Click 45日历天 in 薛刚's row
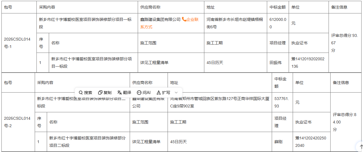 coord(178,142)
